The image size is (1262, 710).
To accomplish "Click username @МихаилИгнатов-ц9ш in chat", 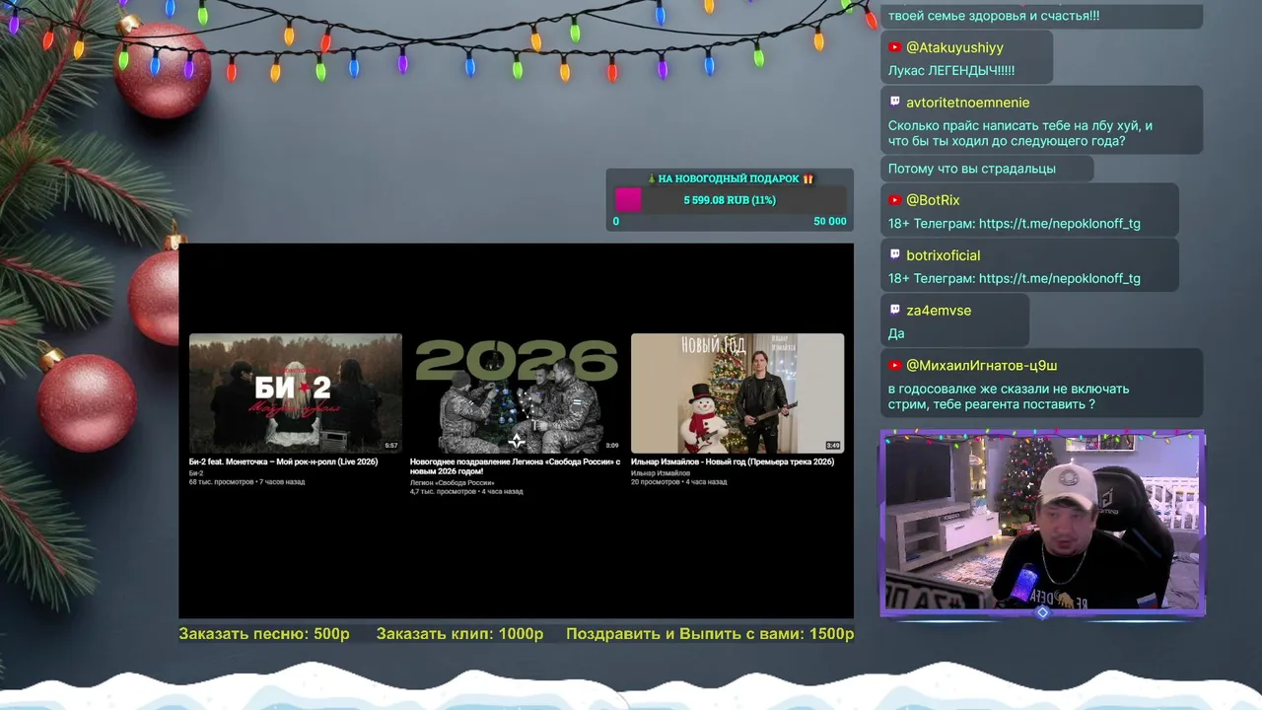I will pyautogui.click(x=981, y=366).
